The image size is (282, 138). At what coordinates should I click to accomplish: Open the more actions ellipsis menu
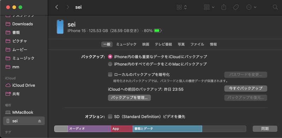pos(251,7)
